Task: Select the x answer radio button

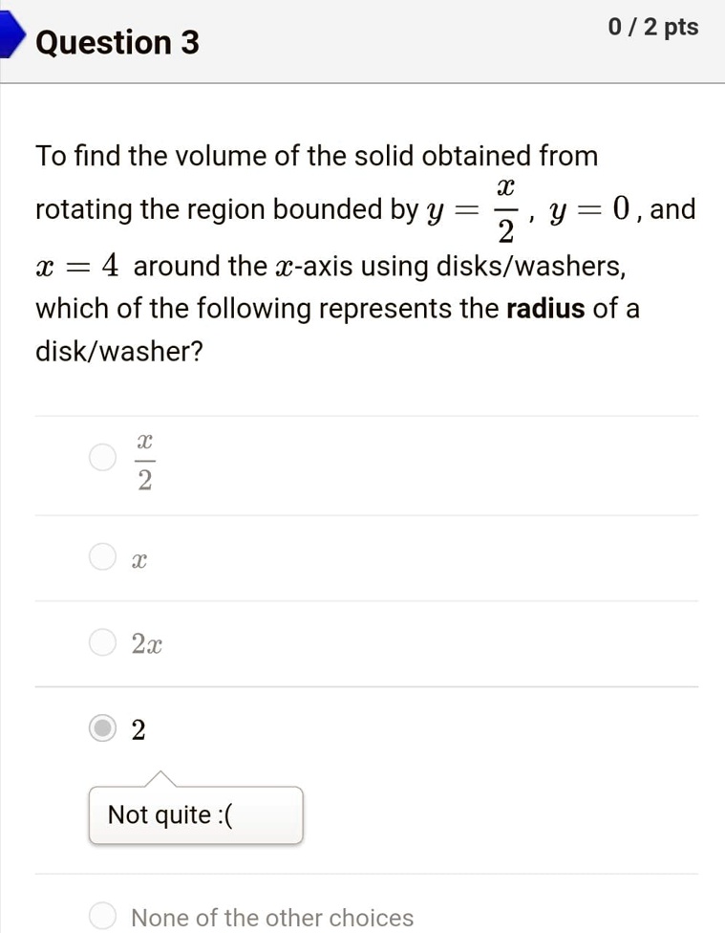Action: pos(101,556)
